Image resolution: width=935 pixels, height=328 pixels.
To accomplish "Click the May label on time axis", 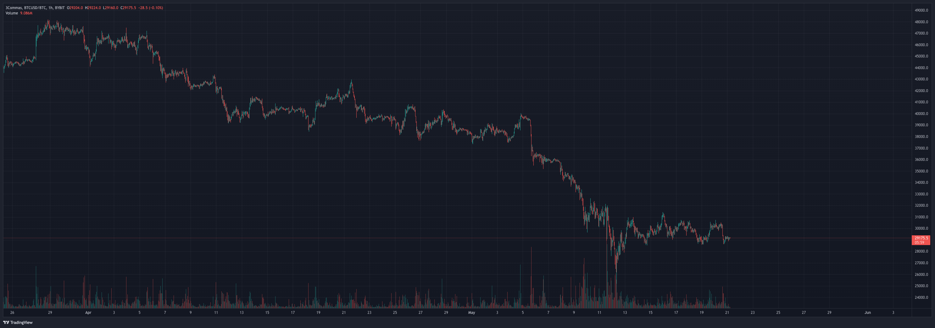I will [x=471, y=312].
